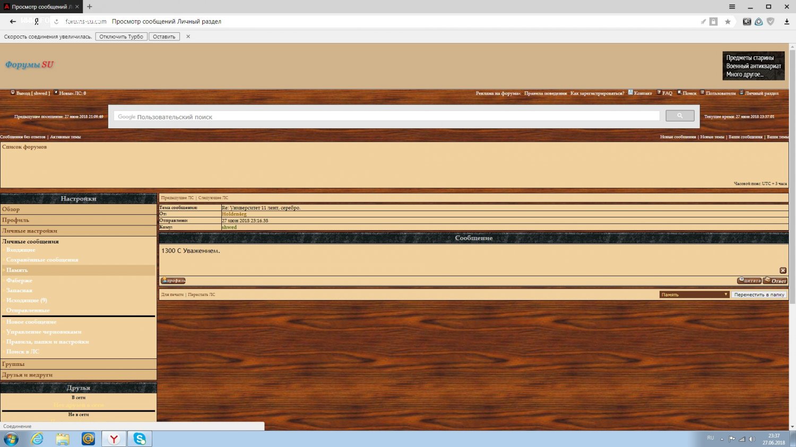
Task: Open the new browser tab plus
Action: pos(90,7)
